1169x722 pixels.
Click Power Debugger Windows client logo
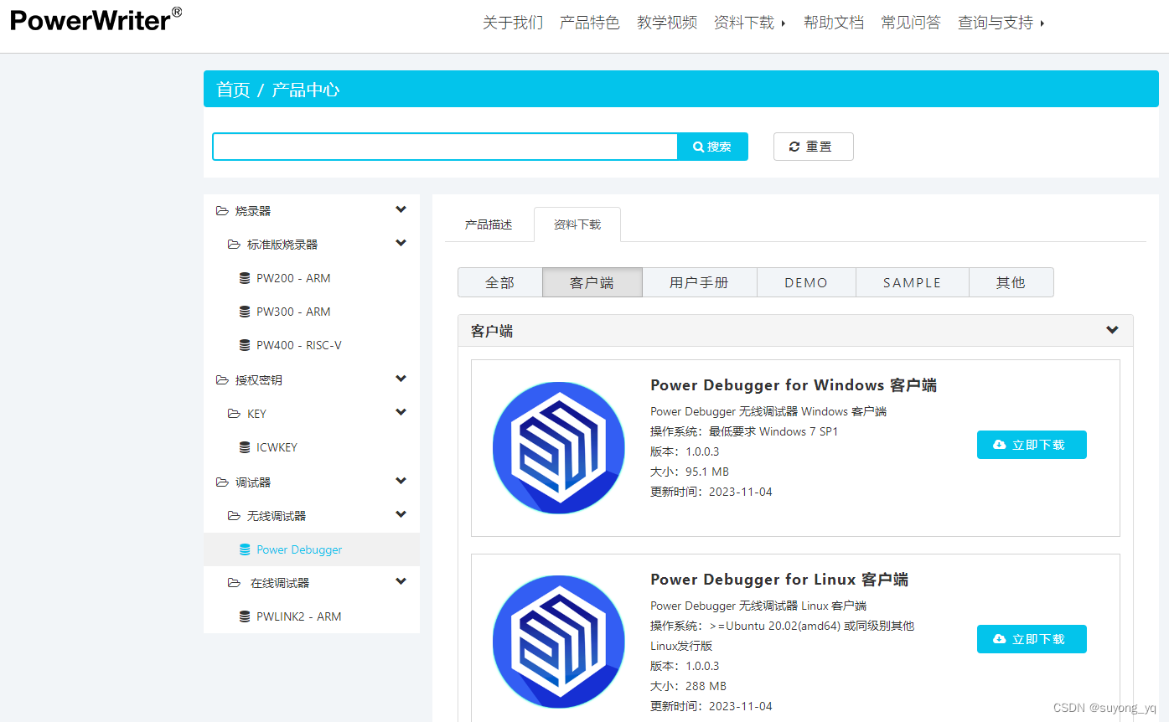point(559,448)
